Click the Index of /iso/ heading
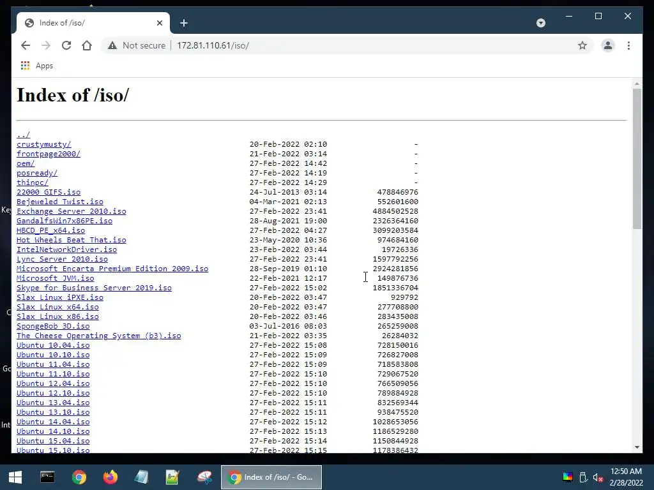Image resolution: width=654 pixels, height=490 pixels. pyautogui.click(x=73, y=96)
